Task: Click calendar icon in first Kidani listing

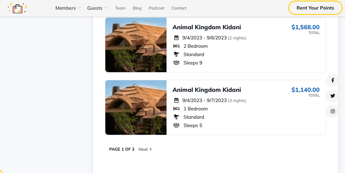Action: tap(176, 38)
